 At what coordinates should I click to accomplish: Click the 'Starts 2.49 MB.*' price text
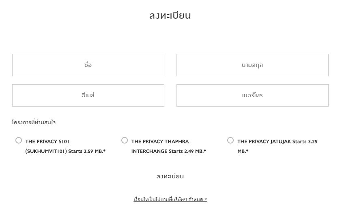[187, 151]
